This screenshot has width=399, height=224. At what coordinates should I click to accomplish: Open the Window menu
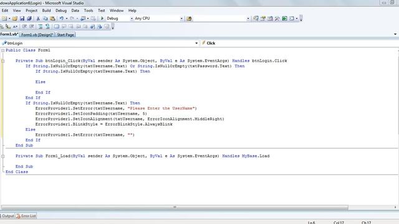click(x=117, y=11)
